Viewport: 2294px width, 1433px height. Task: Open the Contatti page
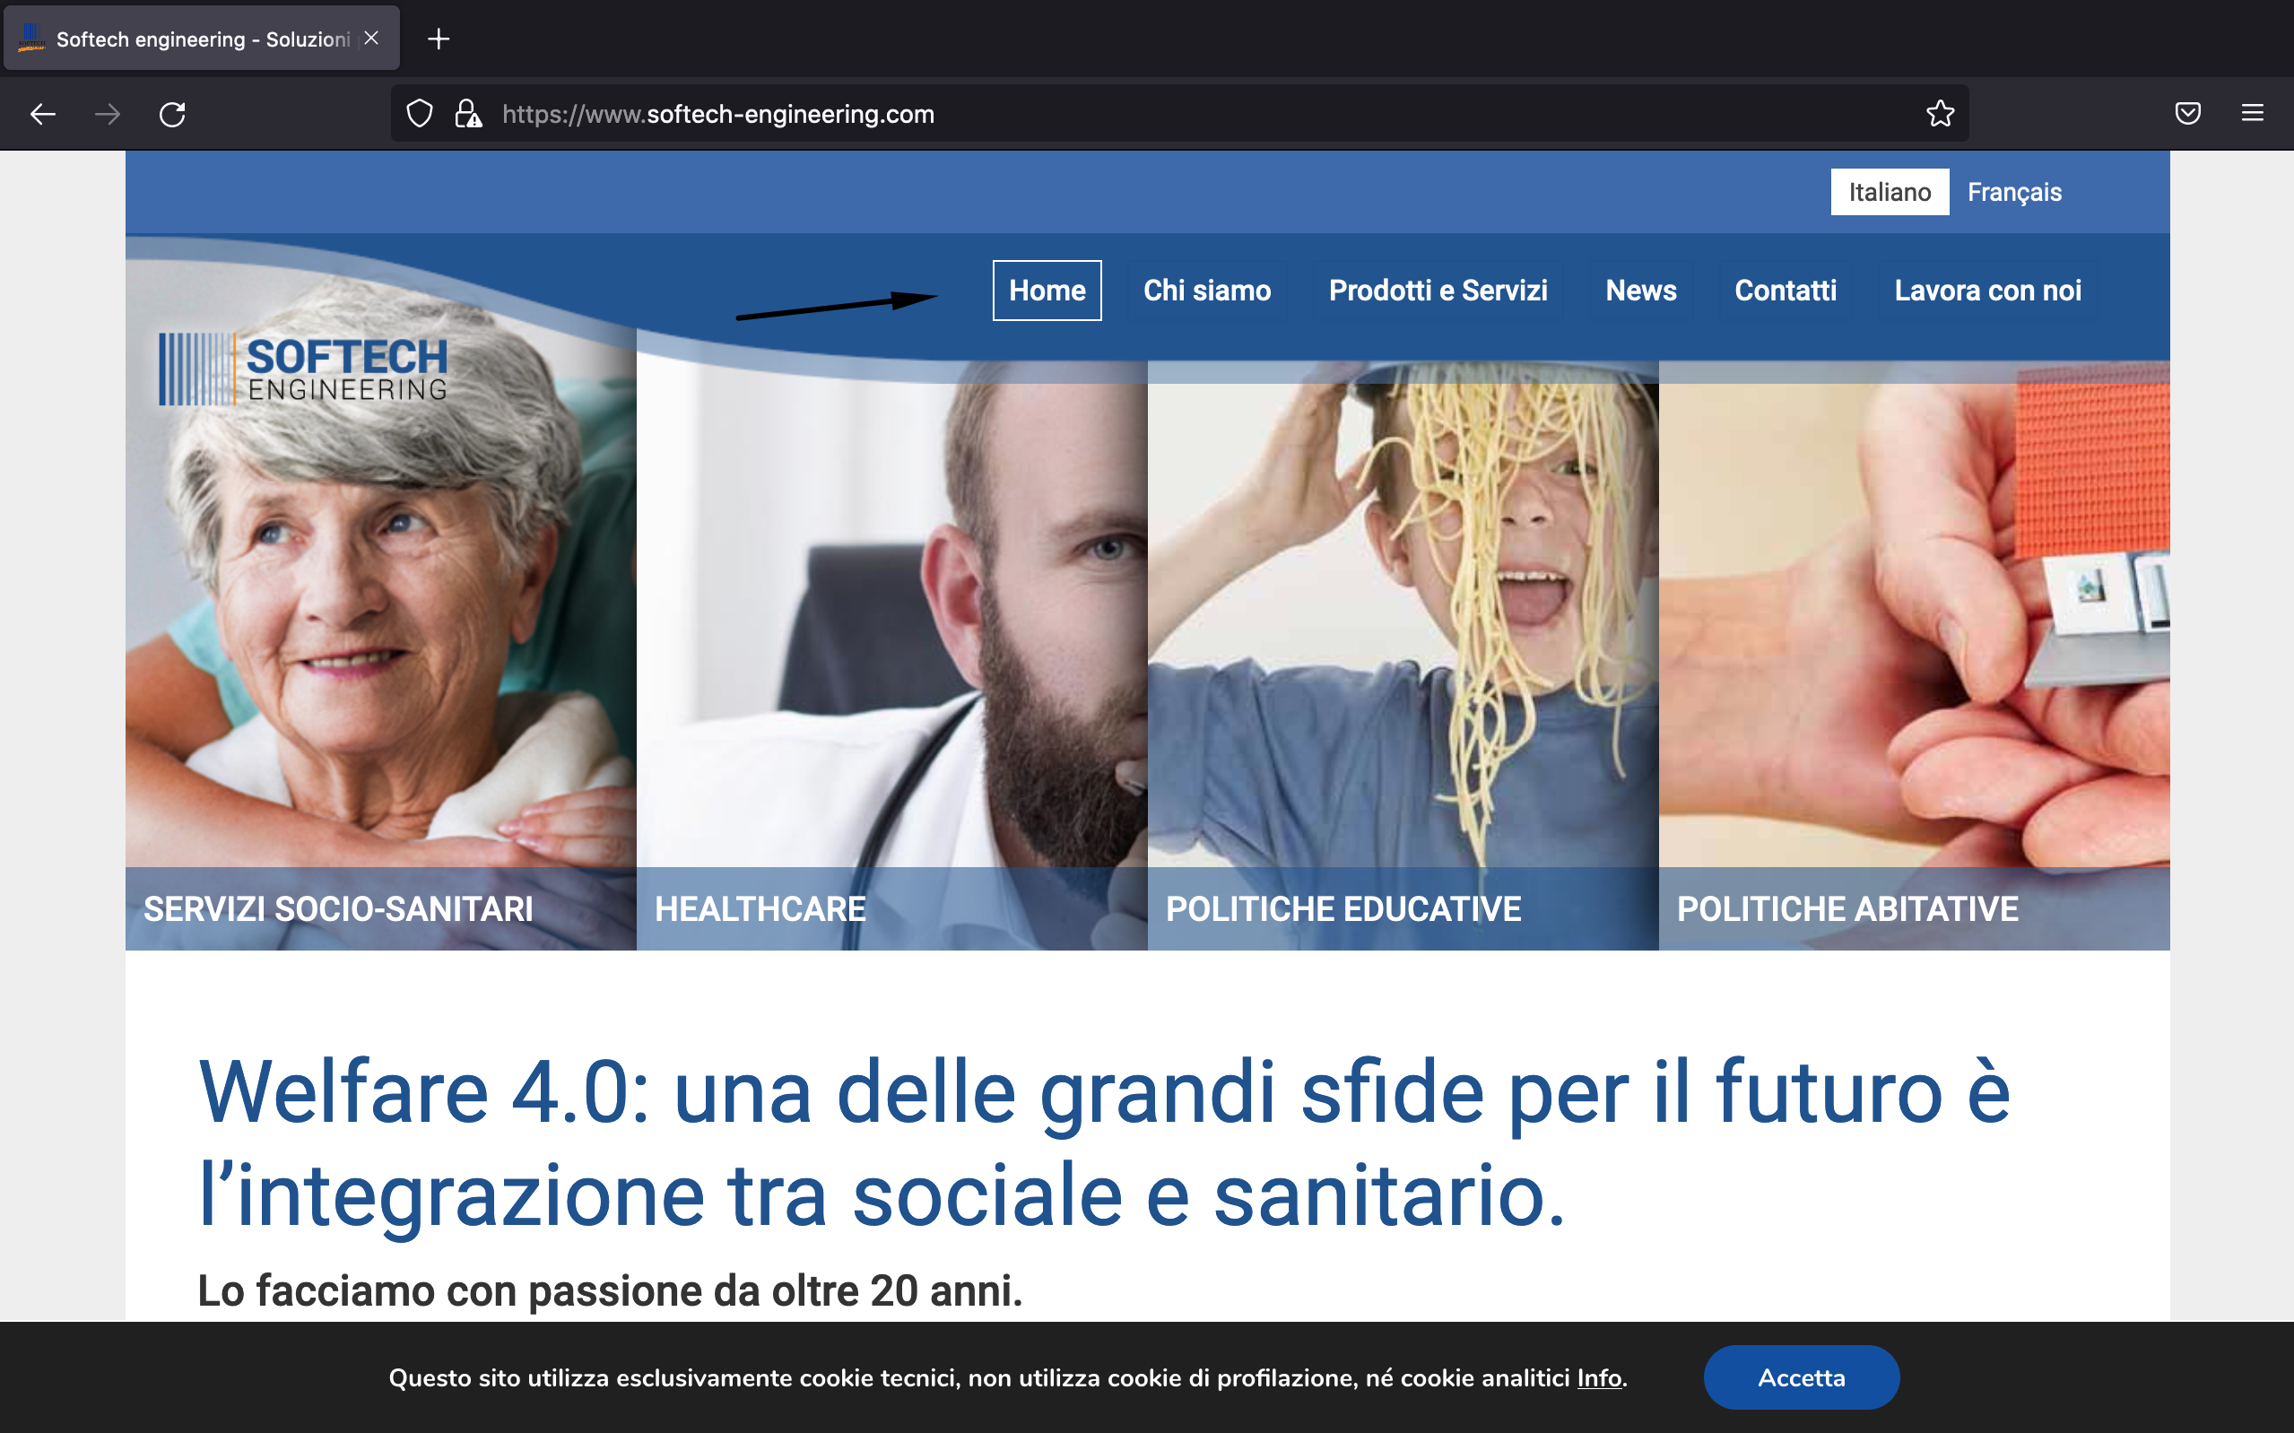pyautogui.click(x=1786, y=290)
